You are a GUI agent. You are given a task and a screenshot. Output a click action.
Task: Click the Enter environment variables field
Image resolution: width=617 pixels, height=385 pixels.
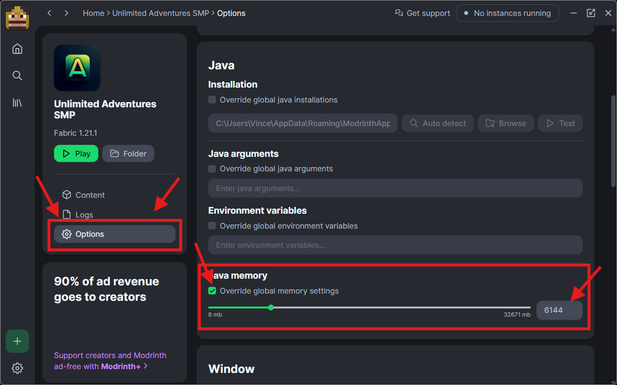[x=395, y=245]
